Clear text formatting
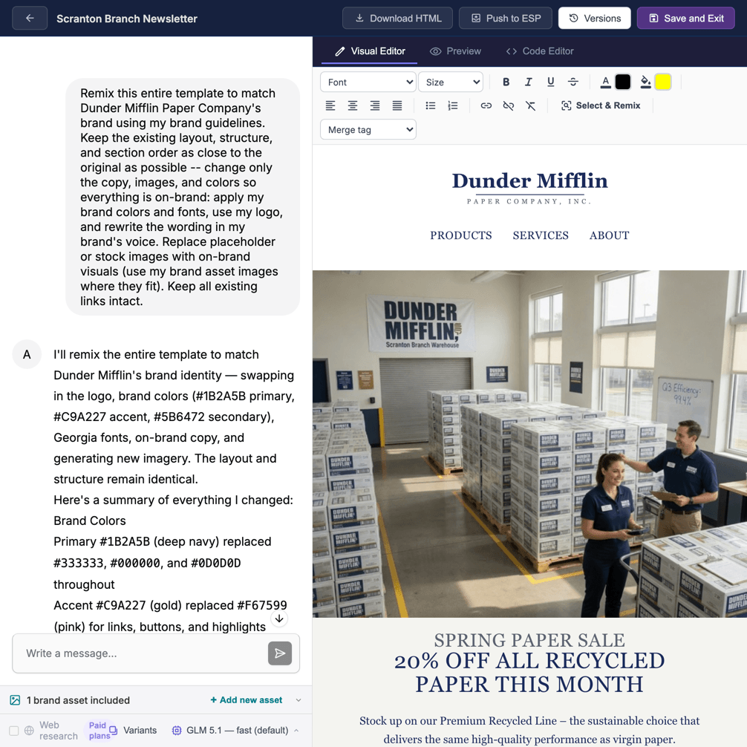This screenshot has height=747, width=747. click(531, 105)
